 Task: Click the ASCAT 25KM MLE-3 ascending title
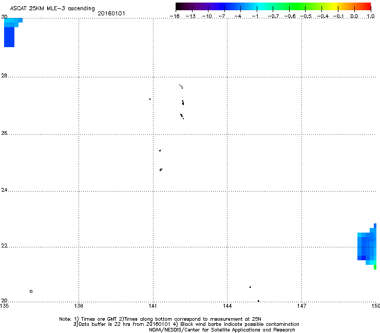(x=52, y=9)
